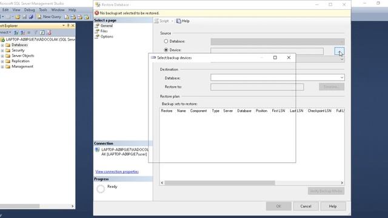Click Help icon in Restore Database toolbar
Image resolution: width=388 pixels, height=218 pixels.
[179, 21]
